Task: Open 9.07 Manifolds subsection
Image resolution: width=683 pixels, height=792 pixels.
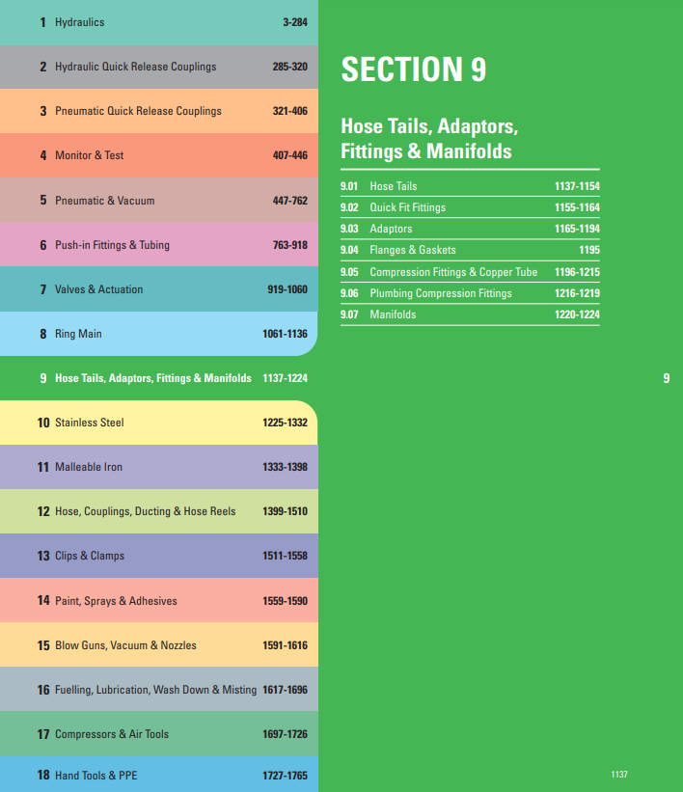Action: [x=393, y=314]
